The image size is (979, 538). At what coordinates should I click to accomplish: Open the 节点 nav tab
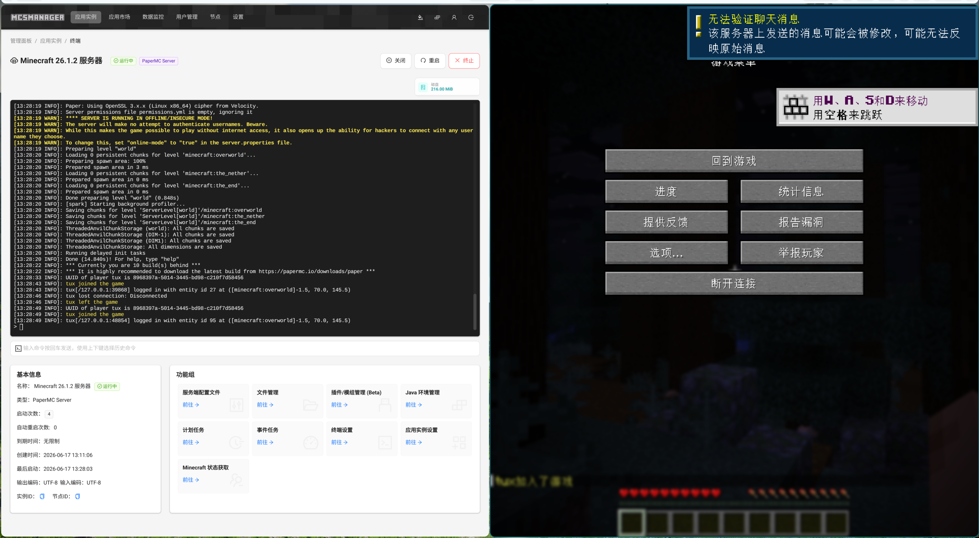coord(215,17)
